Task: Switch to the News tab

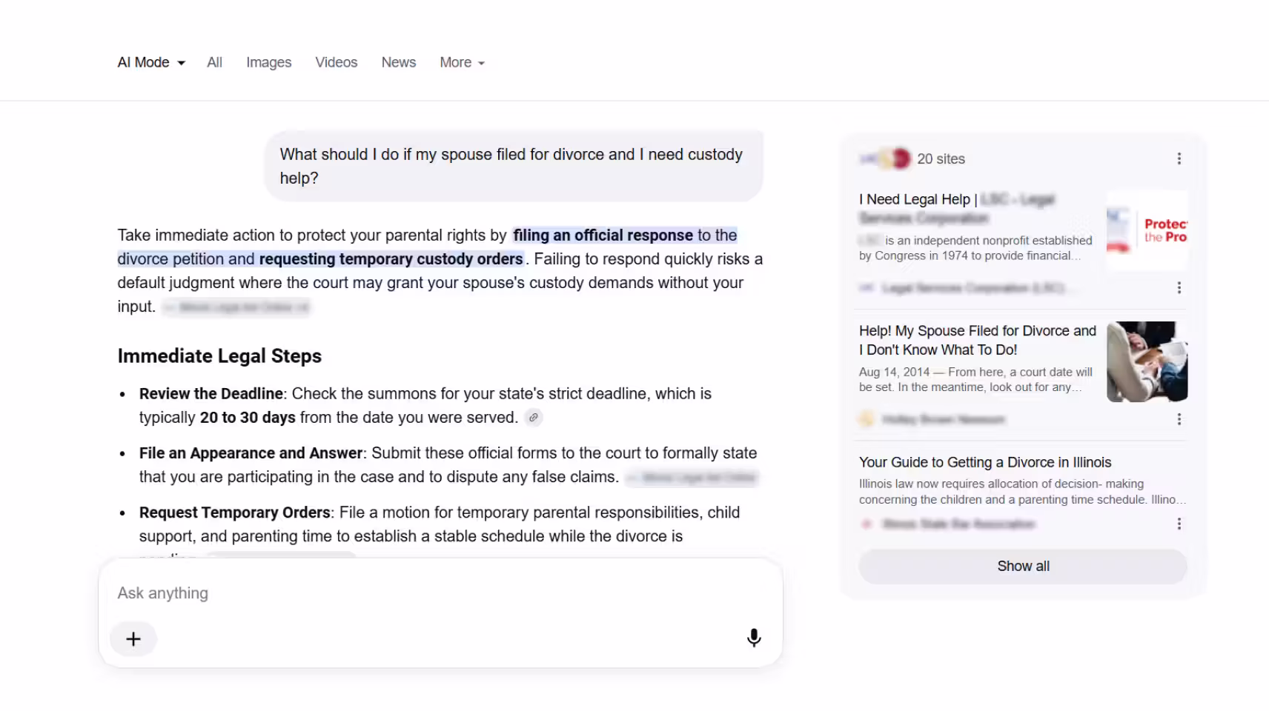Action: tap(399, 63)
